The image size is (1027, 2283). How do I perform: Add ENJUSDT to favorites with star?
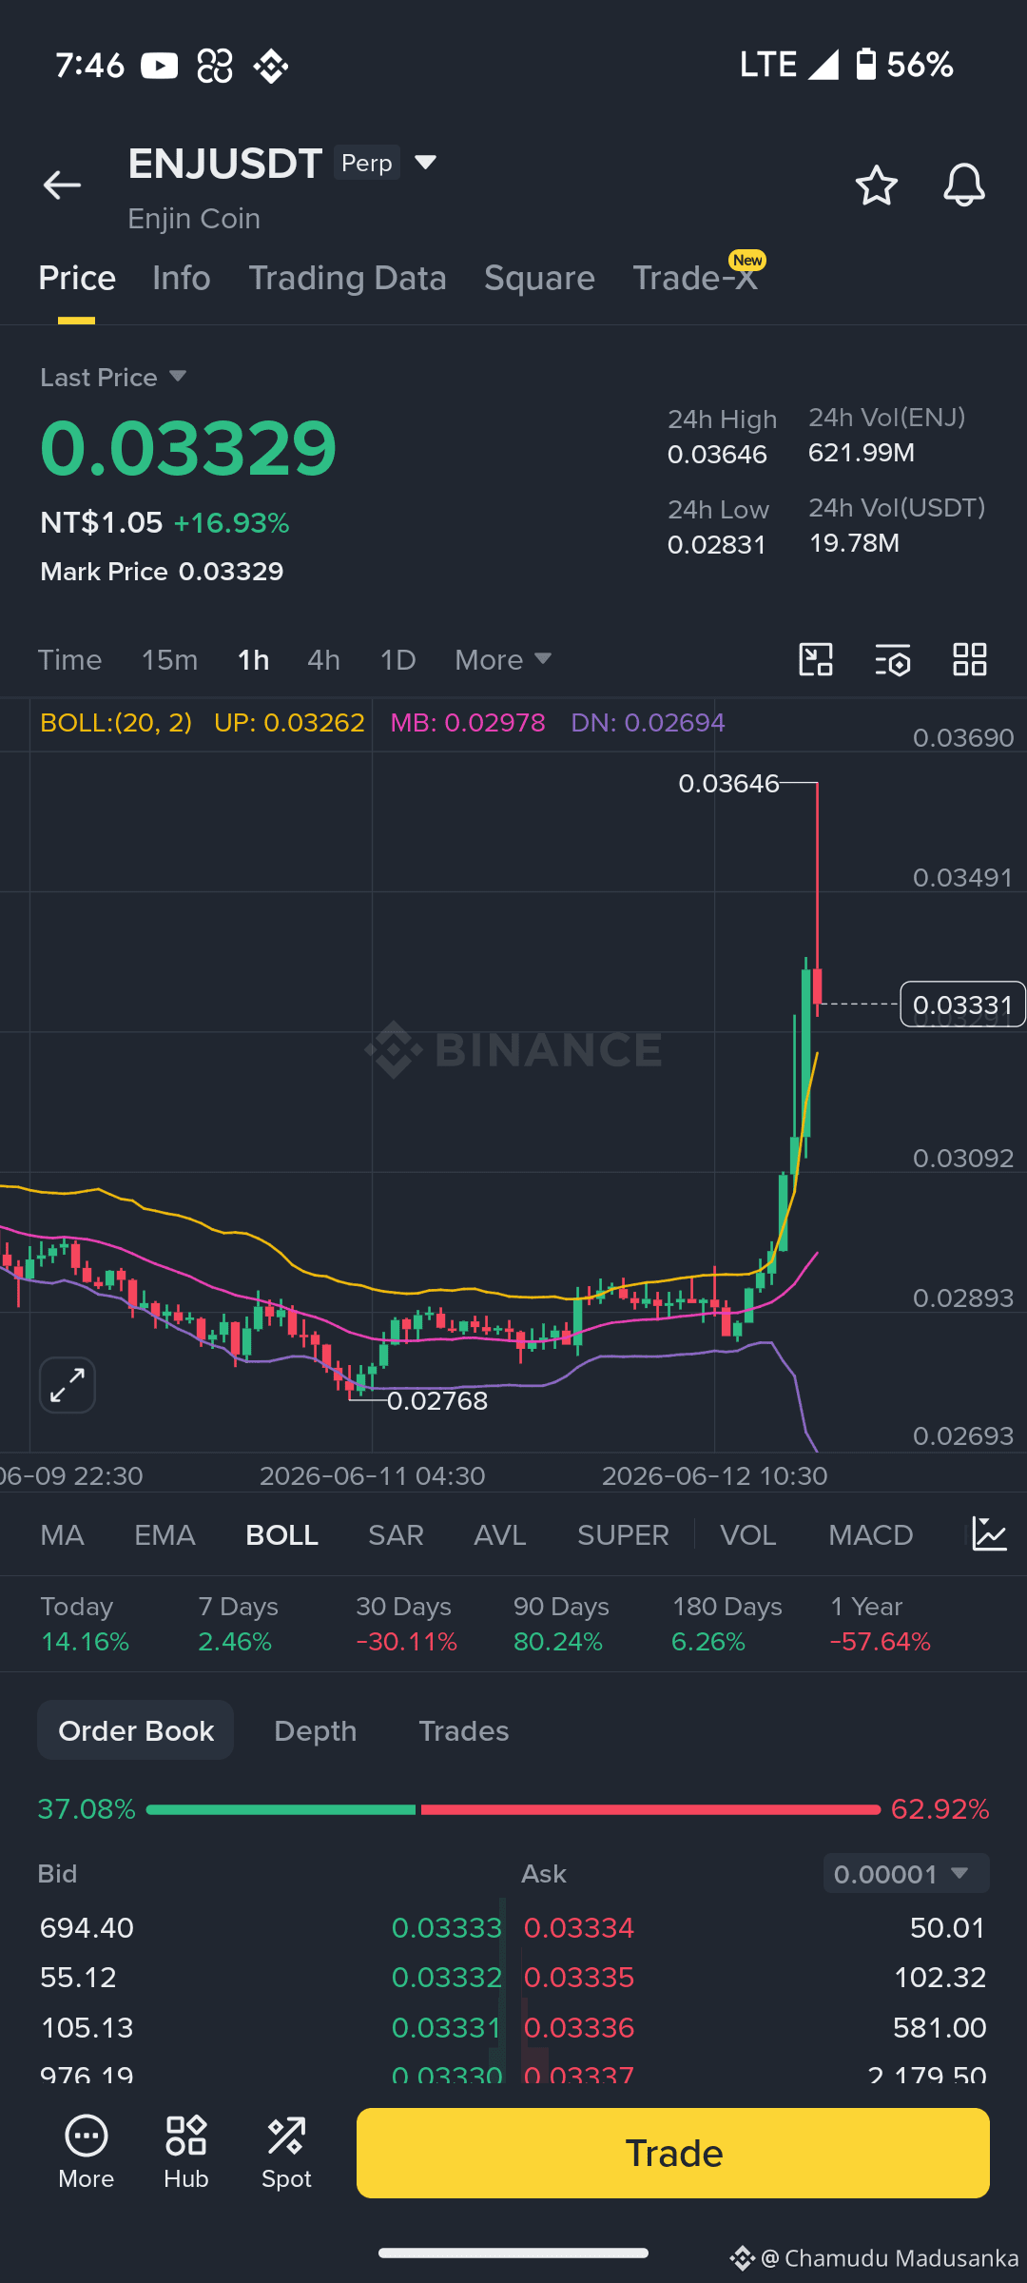(x=876, y=185)
